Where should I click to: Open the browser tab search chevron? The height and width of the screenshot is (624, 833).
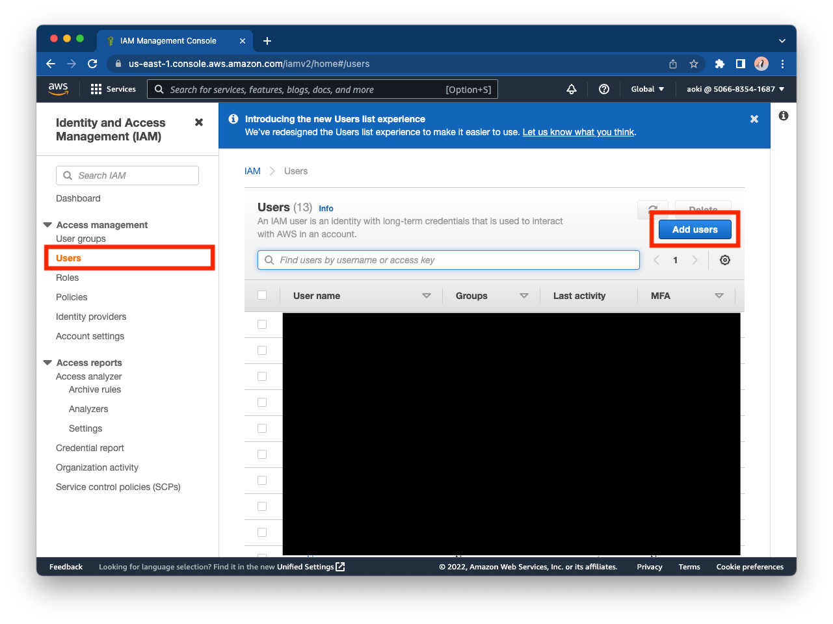tap(782, 41)
